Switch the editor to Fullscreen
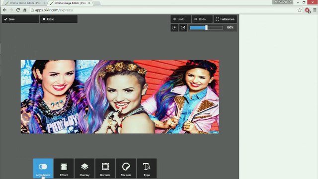The height and width of the screenshot is (179, 318). [225, 19]
